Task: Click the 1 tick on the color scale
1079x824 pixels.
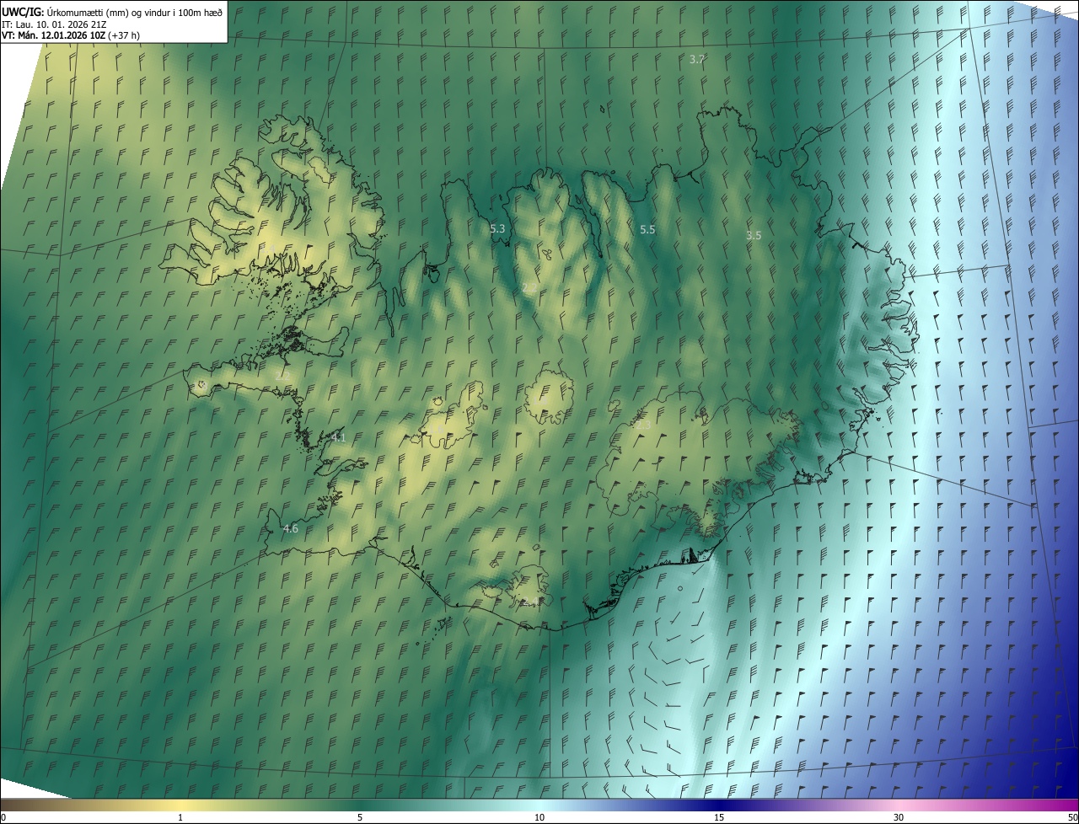Action: (x=180, y=817)
